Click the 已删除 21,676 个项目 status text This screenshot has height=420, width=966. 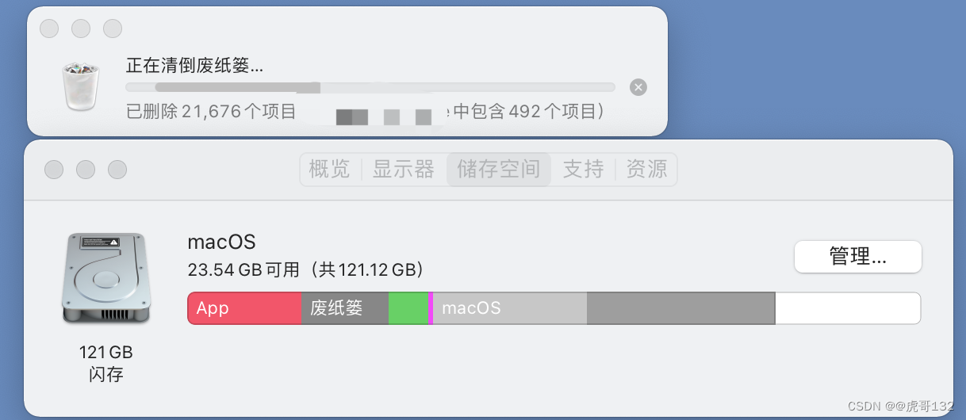click(211, 111)
